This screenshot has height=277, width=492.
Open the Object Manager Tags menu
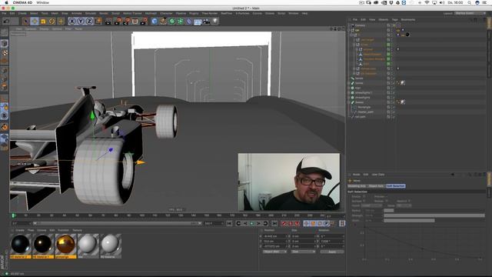click(394, 19)
